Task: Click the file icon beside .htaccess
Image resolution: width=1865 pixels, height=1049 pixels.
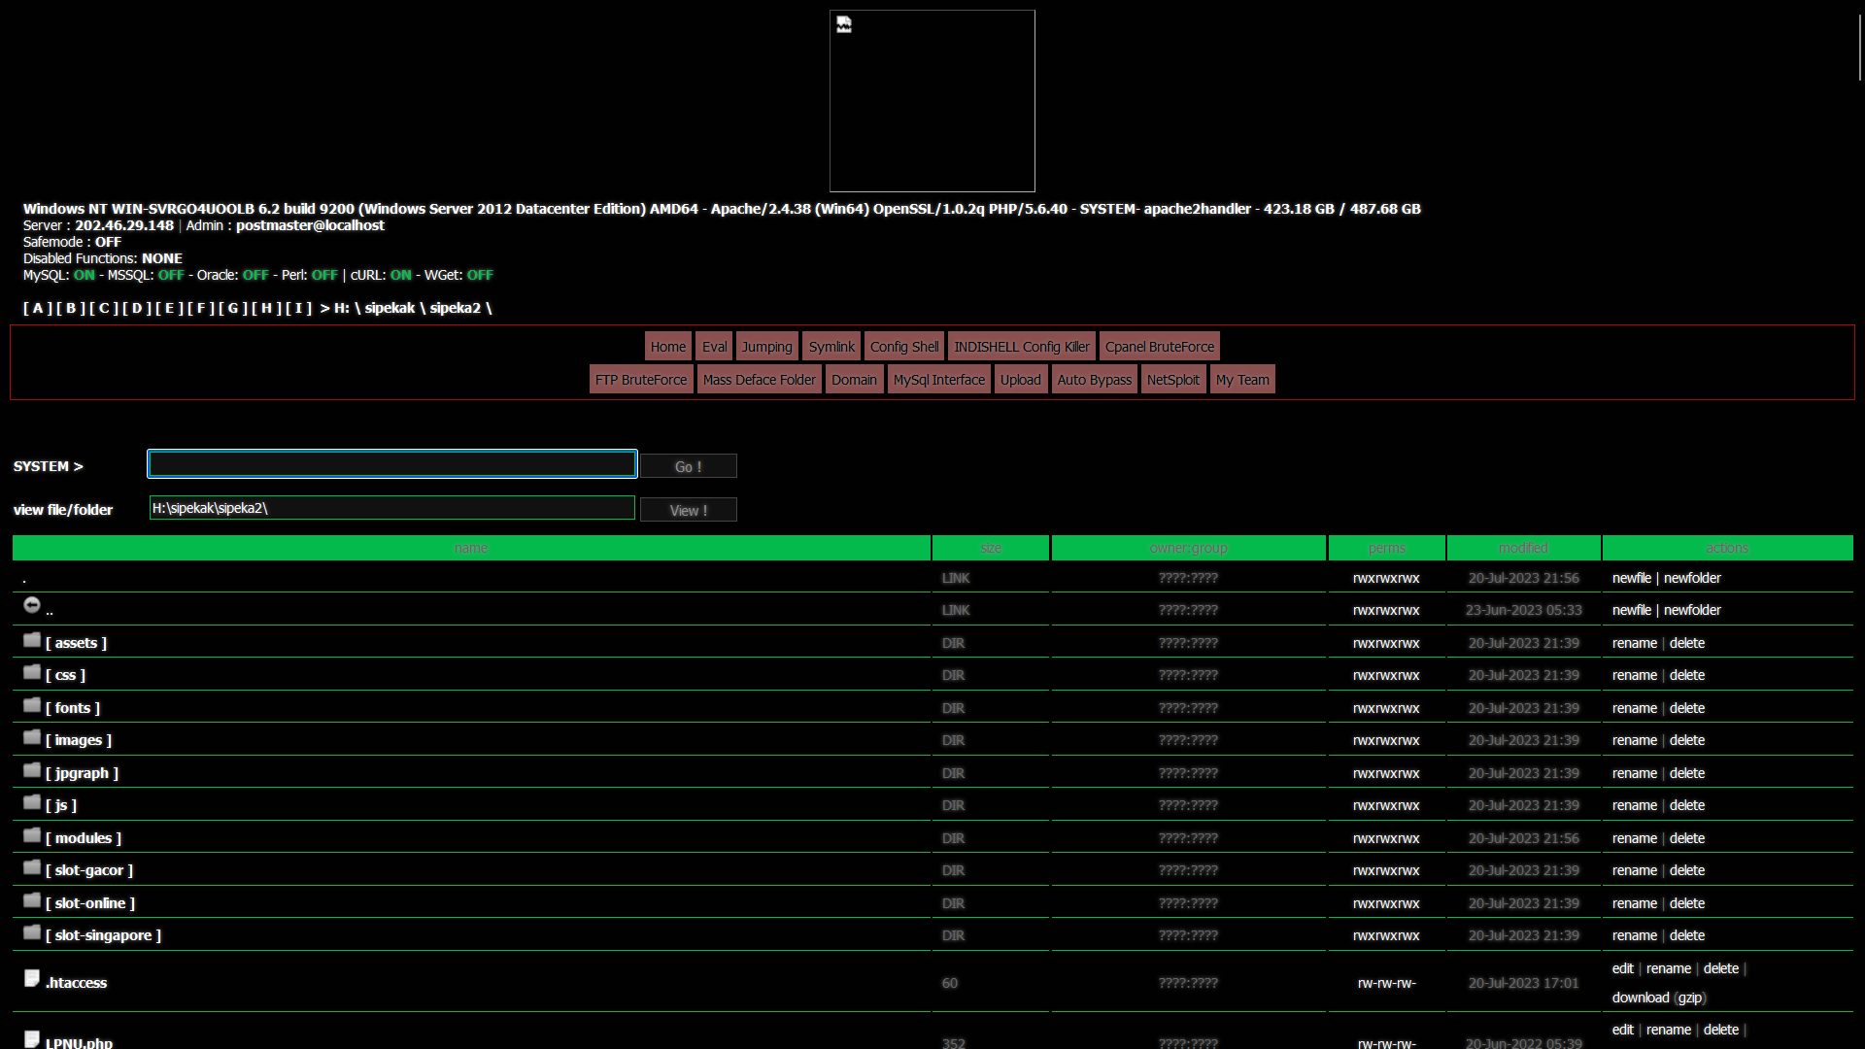Action: (32, 978)
